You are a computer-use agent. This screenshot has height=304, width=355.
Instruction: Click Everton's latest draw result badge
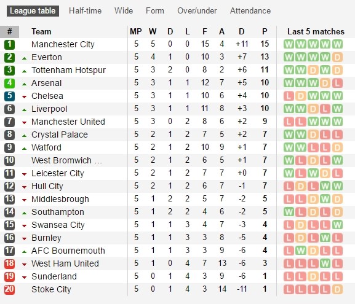337,57
